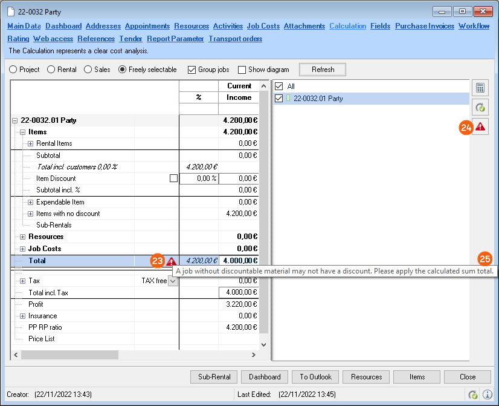This screenshot has width=499, height=406.
Task: Tick the Item Discount checkbox
Action: coord(174,178)
